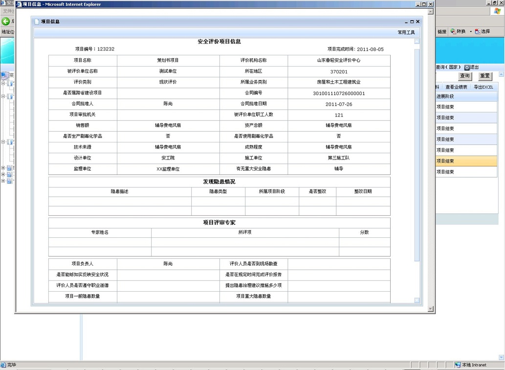Click the Windows flag logo icon

[497, 11]
